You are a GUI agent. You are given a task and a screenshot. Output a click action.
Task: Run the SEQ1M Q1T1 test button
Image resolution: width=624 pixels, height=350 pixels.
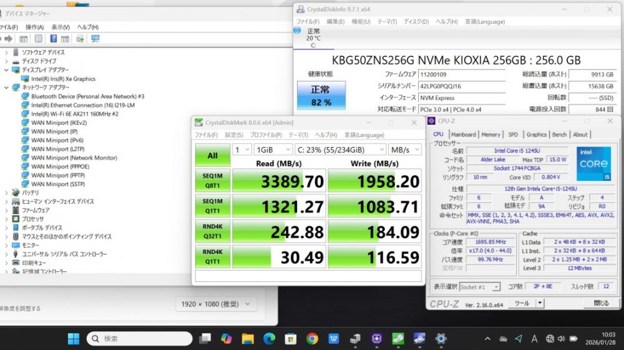[213, 206]
